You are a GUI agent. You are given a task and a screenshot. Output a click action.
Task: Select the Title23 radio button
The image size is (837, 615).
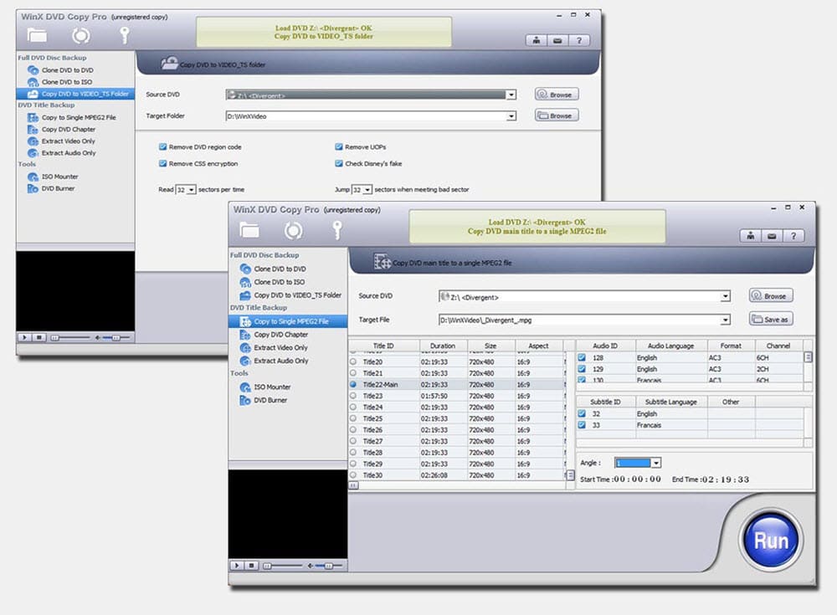(353, 396)
